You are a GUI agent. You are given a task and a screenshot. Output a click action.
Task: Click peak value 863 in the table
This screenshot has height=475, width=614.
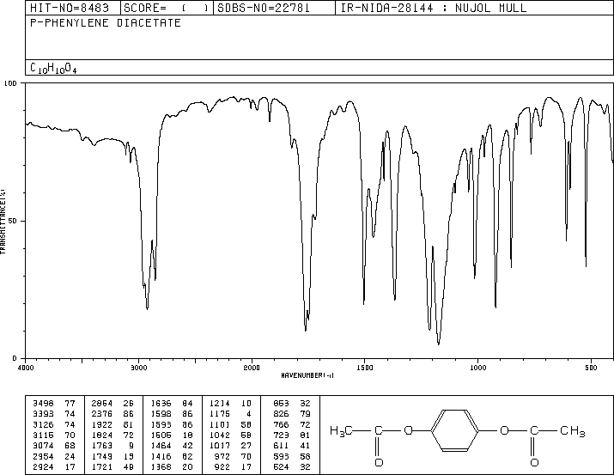281,403
